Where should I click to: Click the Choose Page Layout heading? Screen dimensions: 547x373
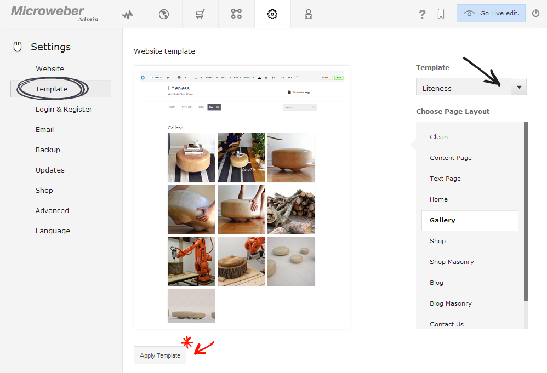(x=453, y=112)
